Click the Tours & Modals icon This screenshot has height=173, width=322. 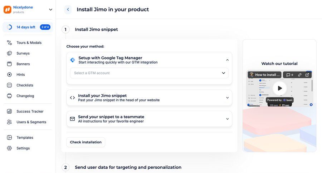[x=9, y=43]
